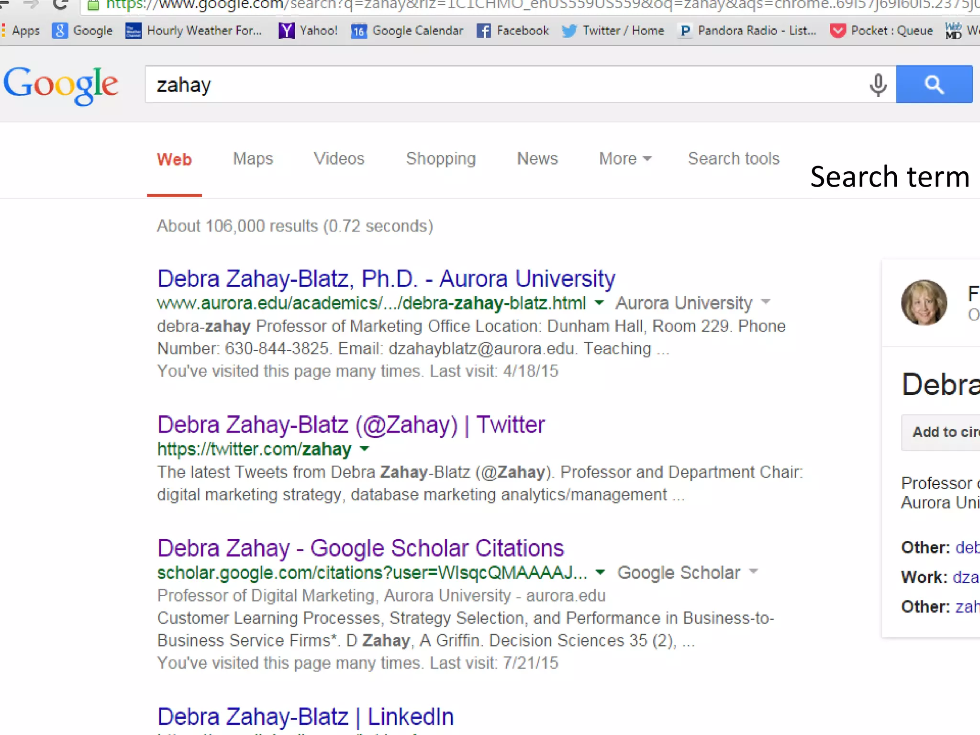980x735 pixels.
Task: Expand arrow beside aurora.edu result URL
Action: [x=599, y=302]
